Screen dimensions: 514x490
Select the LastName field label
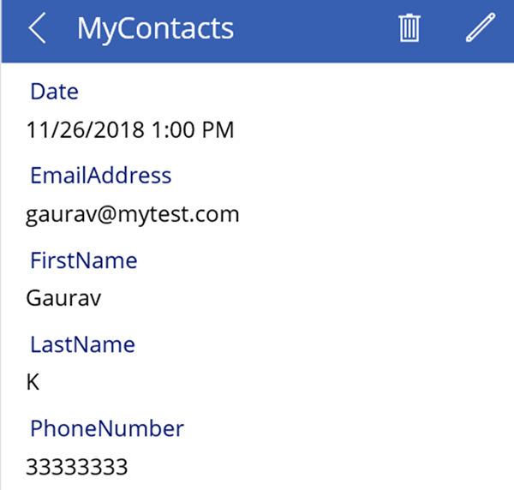pyautogui.click(x=82, y=344)
